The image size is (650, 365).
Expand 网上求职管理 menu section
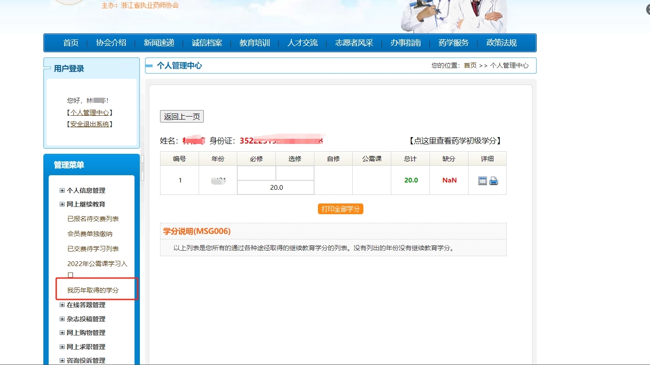62,347
